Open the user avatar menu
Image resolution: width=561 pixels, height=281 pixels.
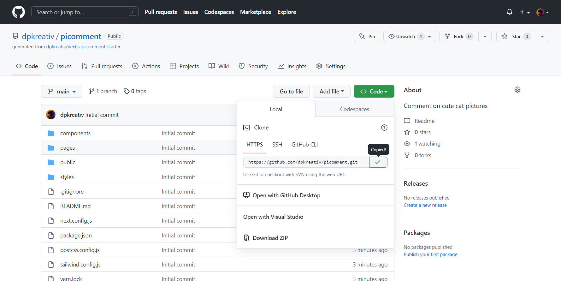tap(543, 12)
